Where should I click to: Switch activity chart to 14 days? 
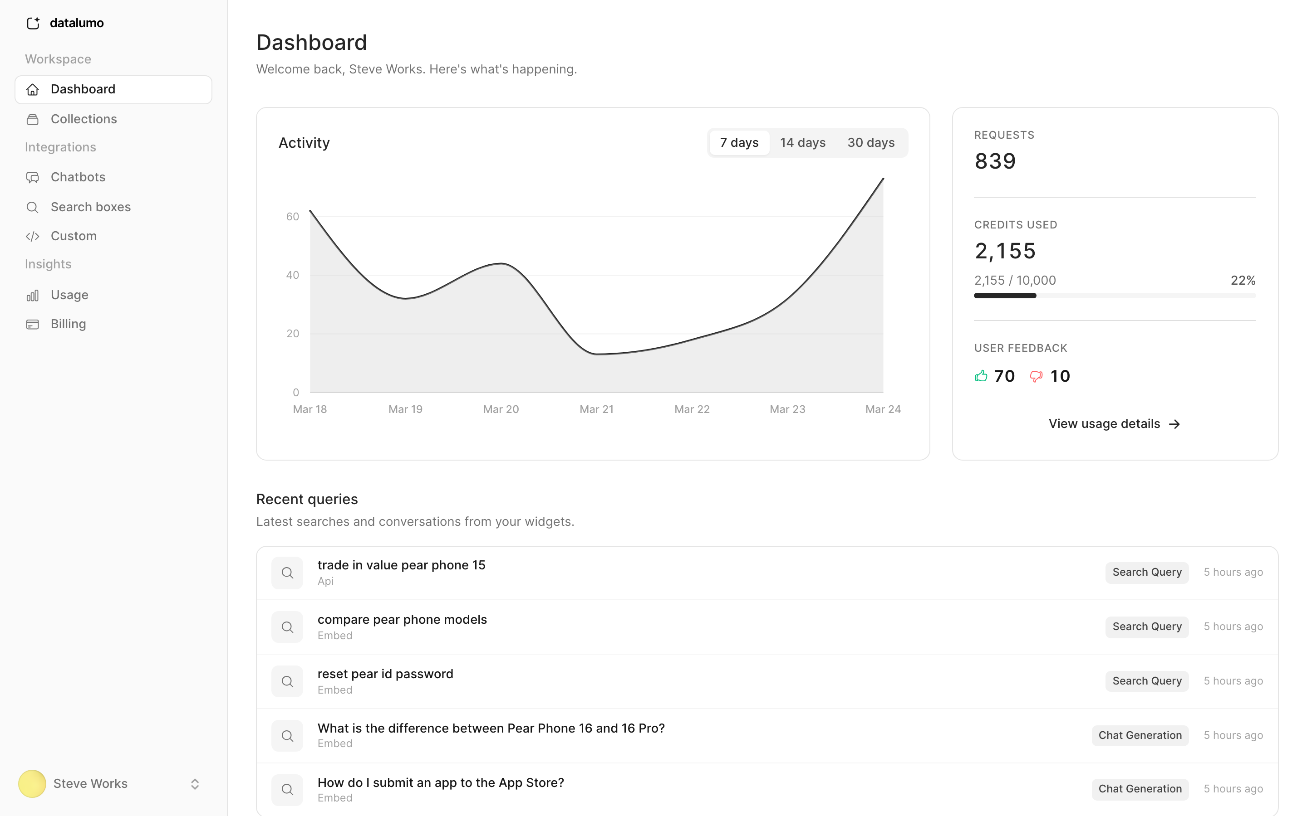click(x=802, y=142)
